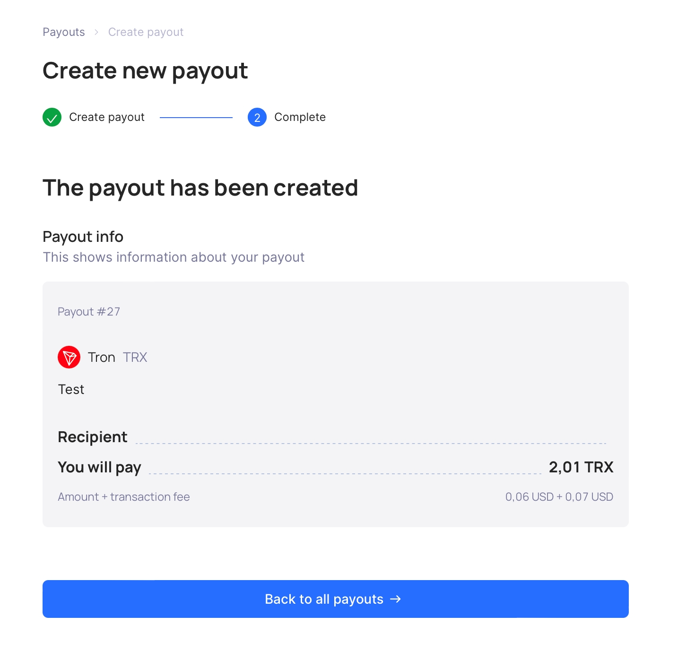
Task: Click the Amount + transaction fee label
Action: point(124,497)
